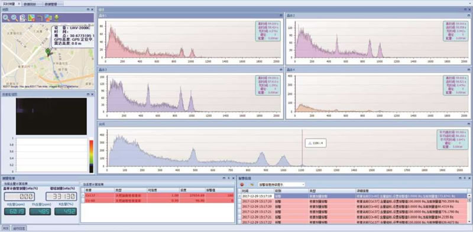Click the colorful map layer icon
The width and height of the screenshot is (473, 232).
pos(31,18)
